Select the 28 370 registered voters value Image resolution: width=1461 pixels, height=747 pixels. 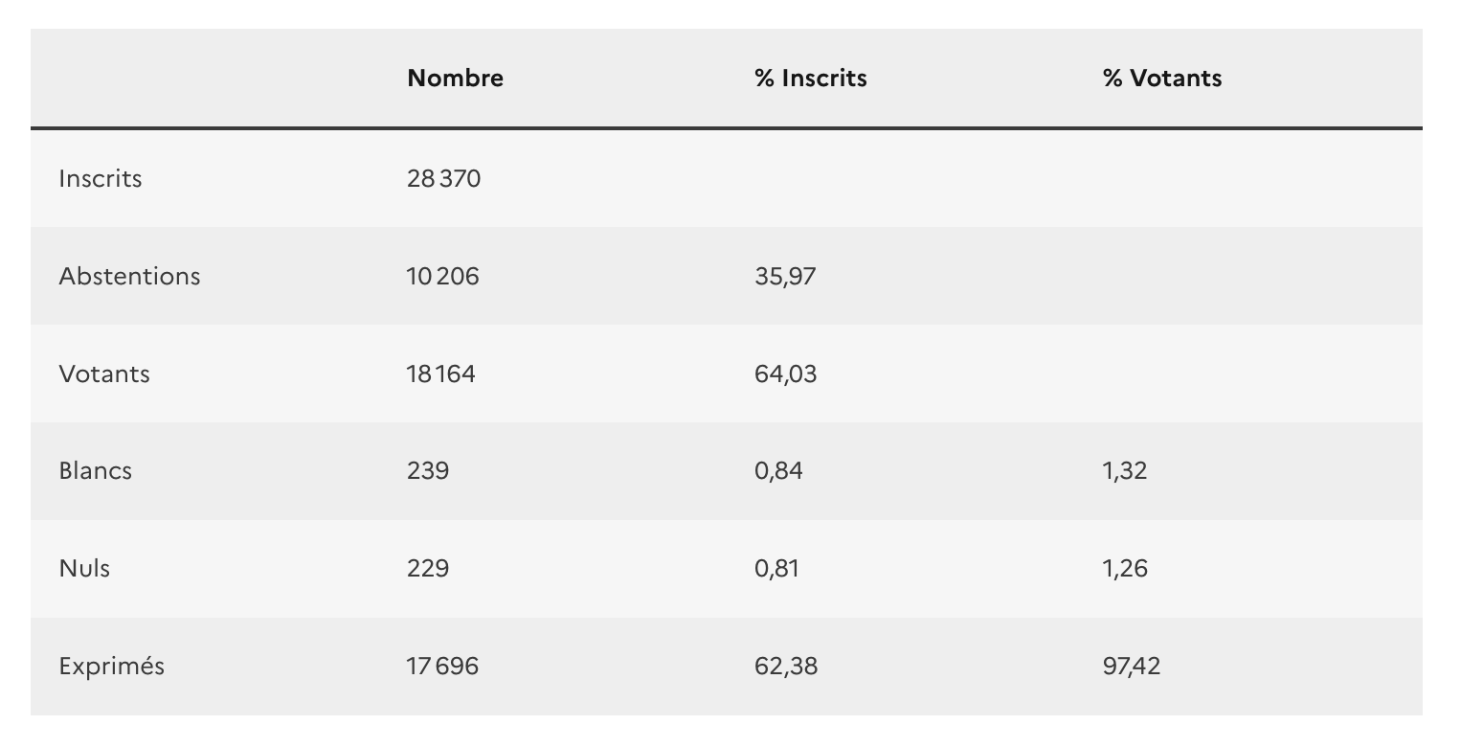click(443, 179)
